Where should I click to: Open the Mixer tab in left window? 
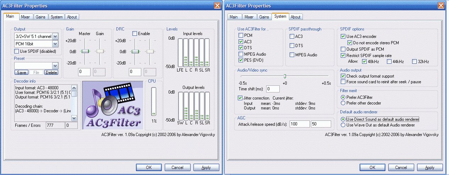(25, 17)
